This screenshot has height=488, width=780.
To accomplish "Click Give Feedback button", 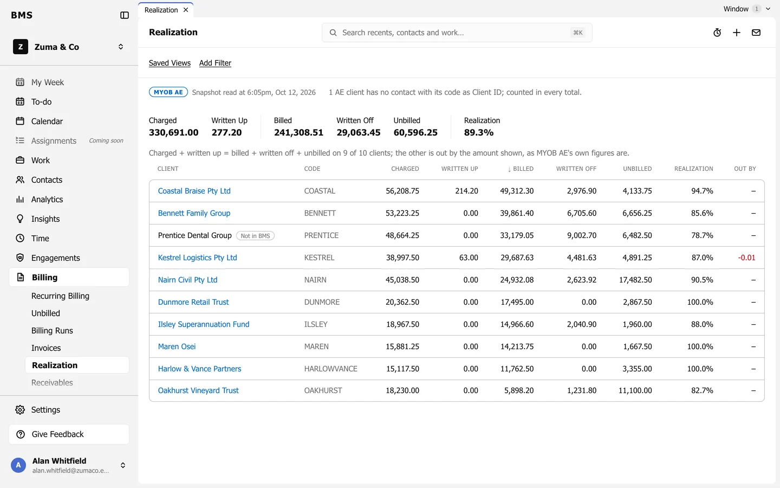I will pos(69,434).
